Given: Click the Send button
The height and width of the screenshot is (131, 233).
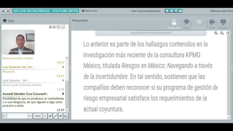Looking at the screenshot, I should (x=38, y=116).
